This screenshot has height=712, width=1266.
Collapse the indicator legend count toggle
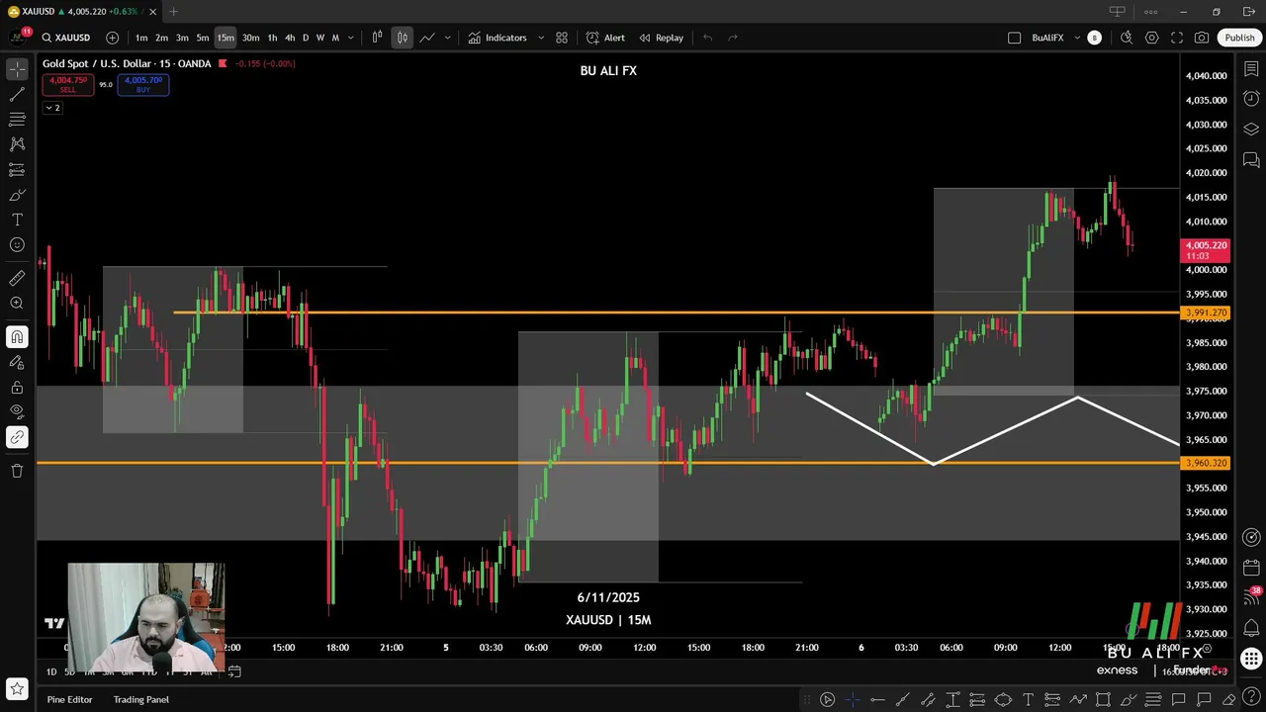click(52, 108)
